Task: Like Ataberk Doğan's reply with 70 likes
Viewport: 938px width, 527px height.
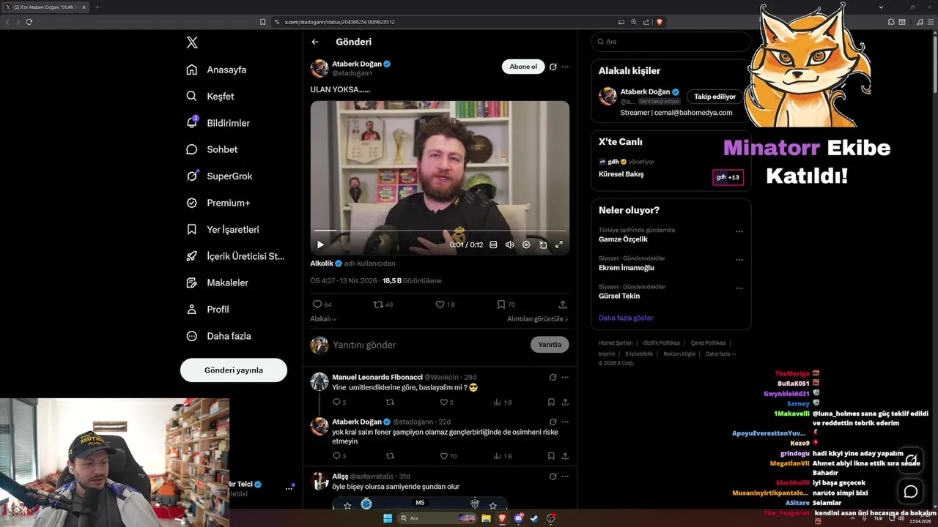Action: [x=443, y=455]
